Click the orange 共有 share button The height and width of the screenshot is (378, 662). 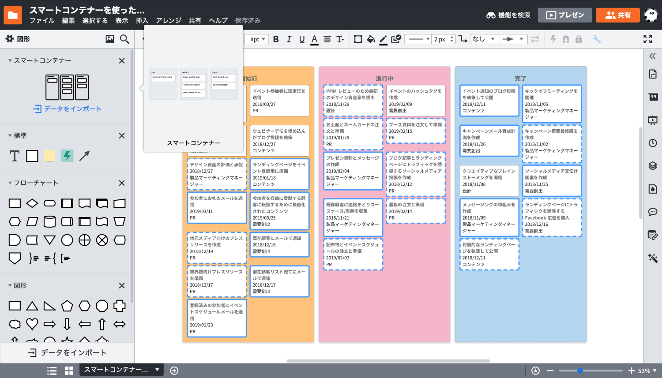point(617,15)
